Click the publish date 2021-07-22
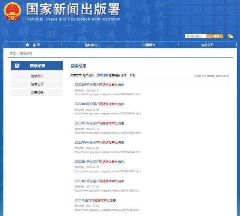Screen dimensions: 240x216 point(93,186)
